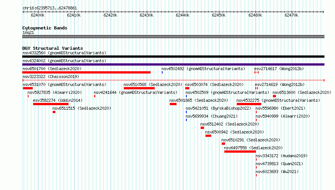Select the black nsv4332560 variant bar

[x=173, y=57]
